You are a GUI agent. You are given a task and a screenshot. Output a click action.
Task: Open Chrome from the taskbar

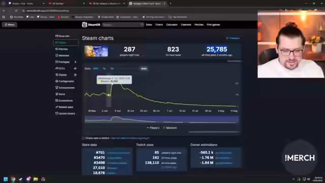click(13, 179)
